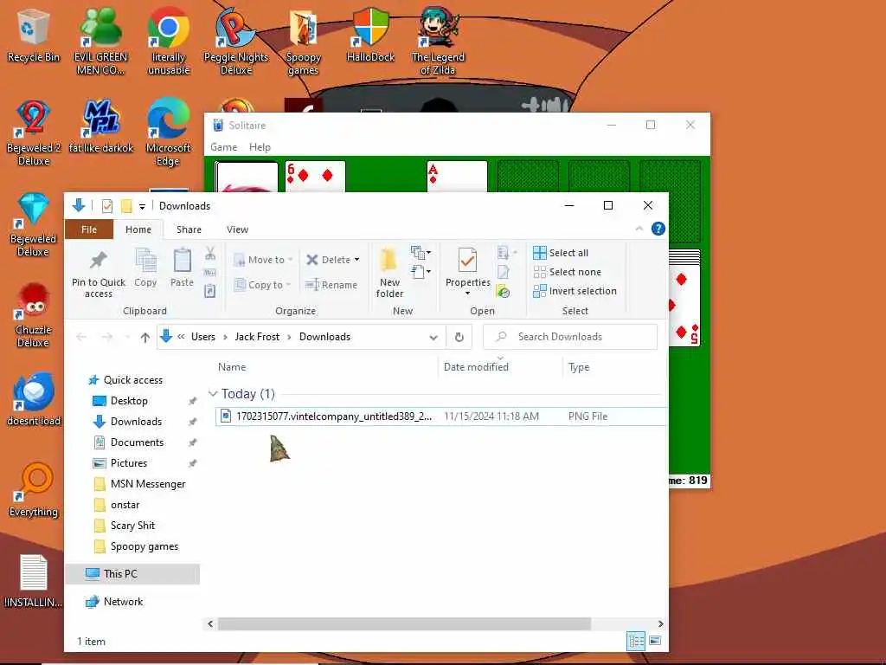The width and height of the screenshot is (886, 665).
Task: Click the Edit icon in Open group
Action: pyautogui.click(x=503, y=272)
